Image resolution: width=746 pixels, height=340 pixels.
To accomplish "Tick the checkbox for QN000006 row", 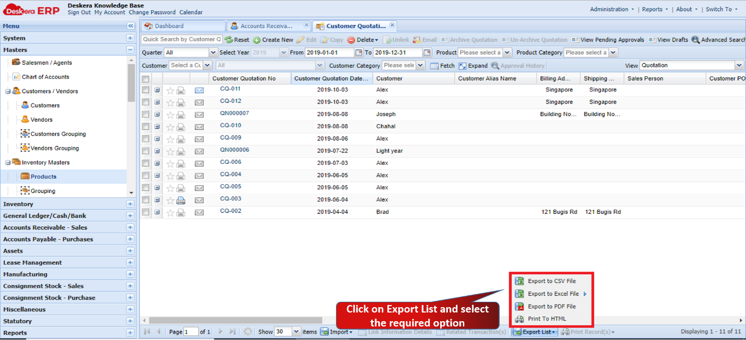I will pyautogui.click(x=146, y=151).
